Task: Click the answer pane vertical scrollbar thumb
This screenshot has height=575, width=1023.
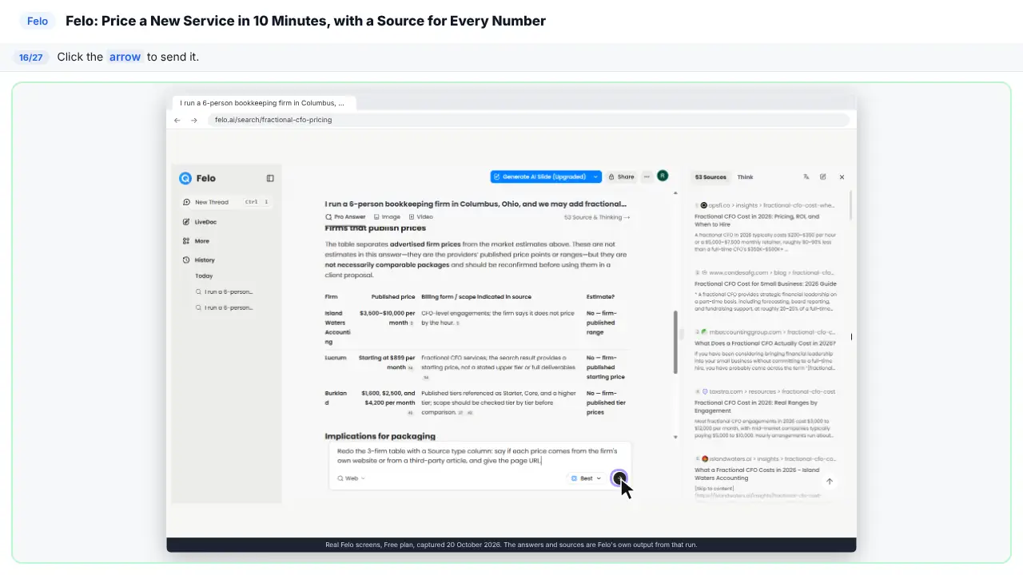Action: (x=676, y=342)
